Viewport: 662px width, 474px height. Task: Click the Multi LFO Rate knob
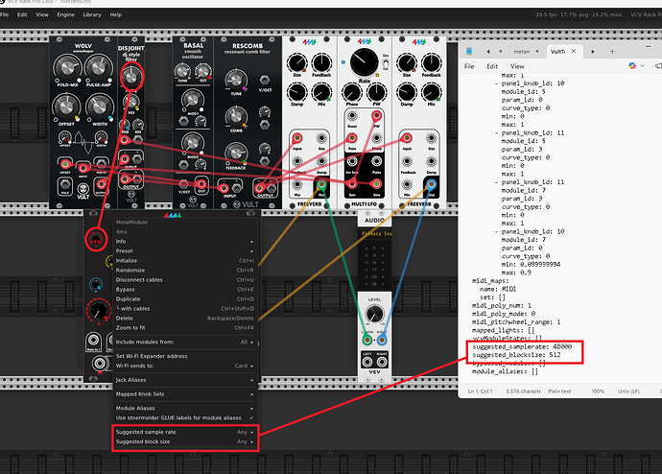click(x=364, y=62)
